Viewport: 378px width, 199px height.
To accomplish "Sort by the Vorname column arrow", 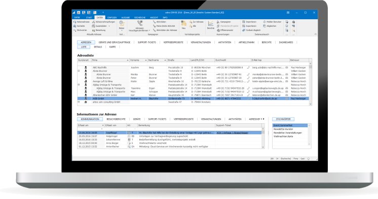I will pos(146,60).
